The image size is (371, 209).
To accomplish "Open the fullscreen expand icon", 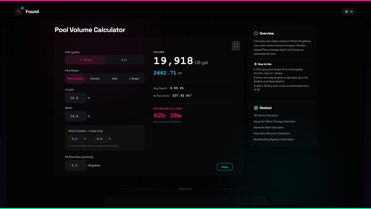I will point(236,46).
